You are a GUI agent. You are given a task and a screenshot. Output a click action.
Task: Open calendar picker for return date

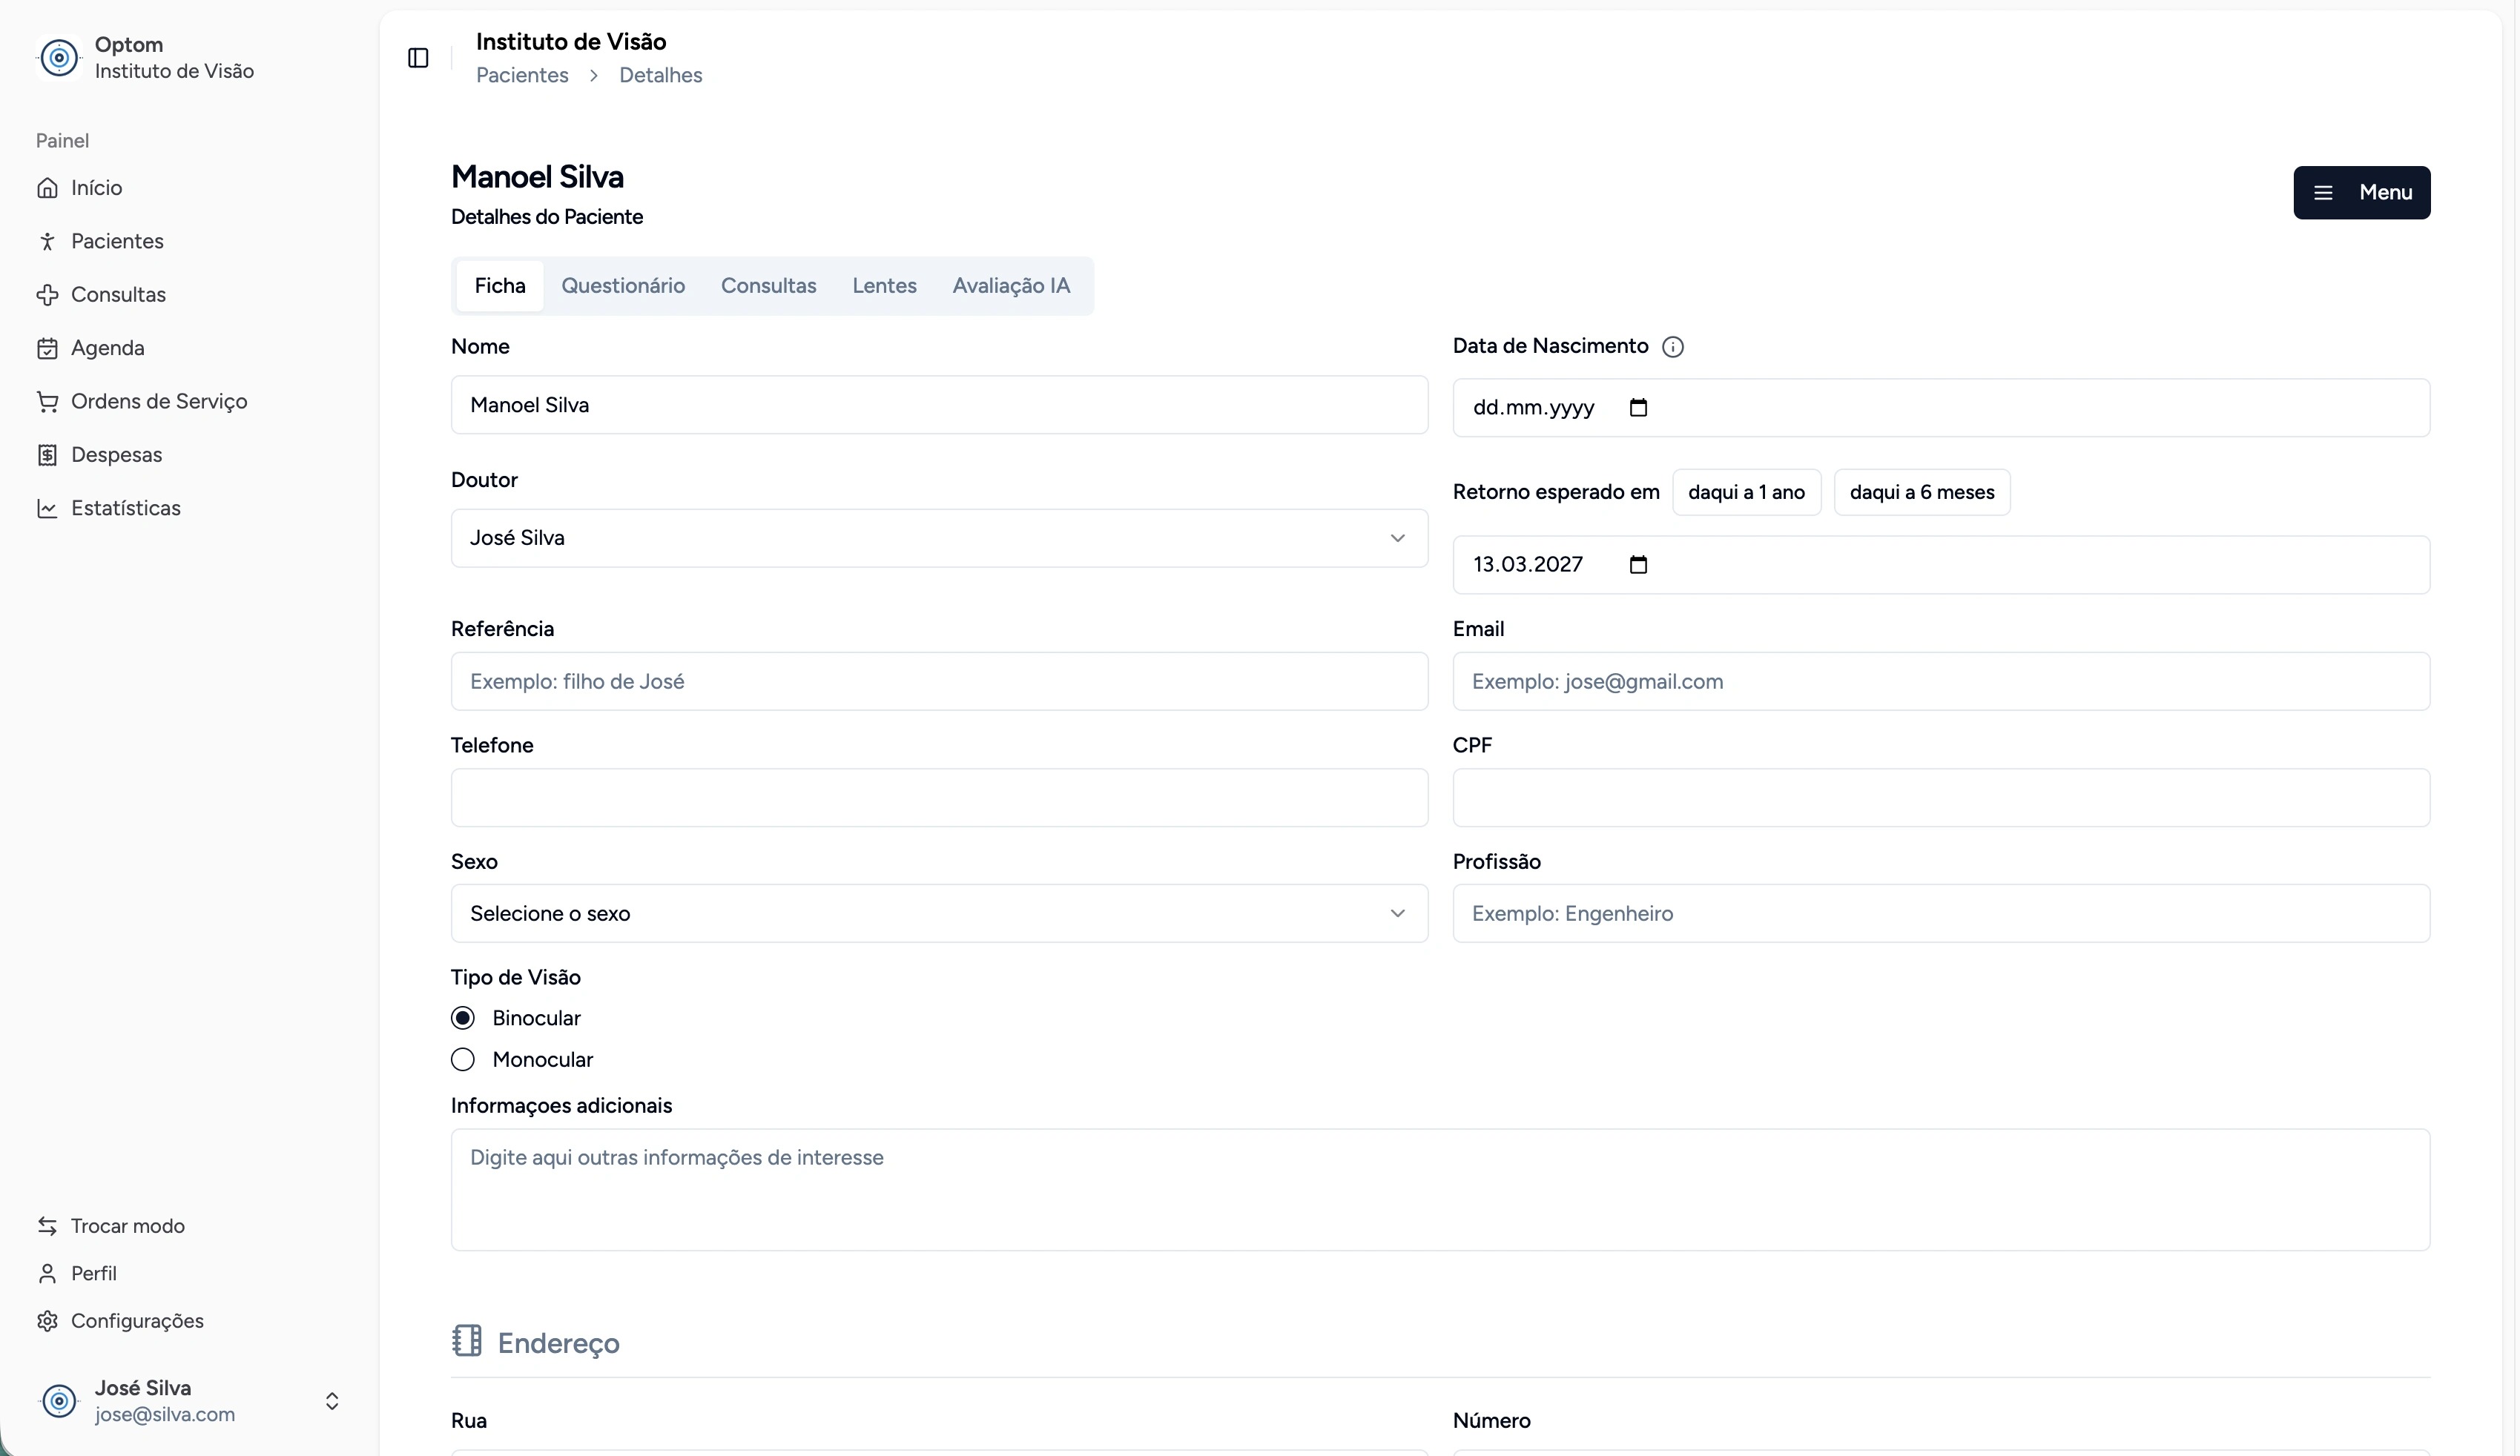click(1638, 565)
